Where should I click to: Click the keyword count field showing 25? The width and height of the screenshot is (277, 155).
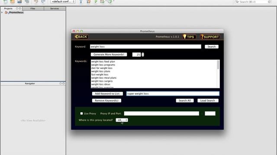(137, 55)
